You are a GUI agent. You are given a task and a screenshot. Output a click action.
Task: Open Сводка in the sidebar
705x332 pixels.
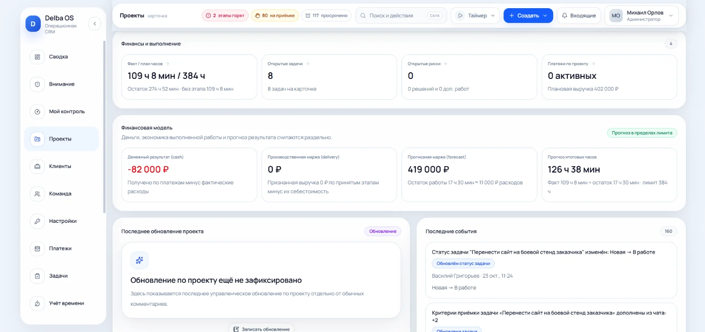click(61, 57)
